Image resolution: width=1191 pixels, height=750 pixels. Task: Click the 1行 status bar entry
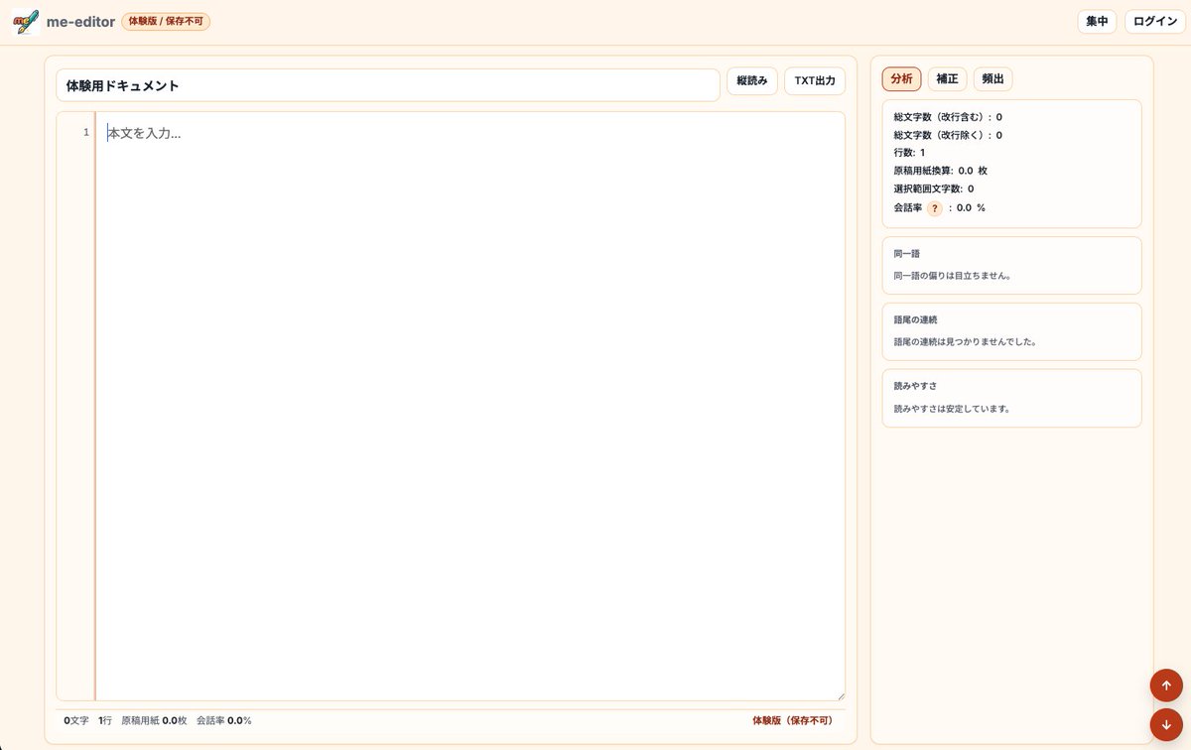(x=104, y=720)
